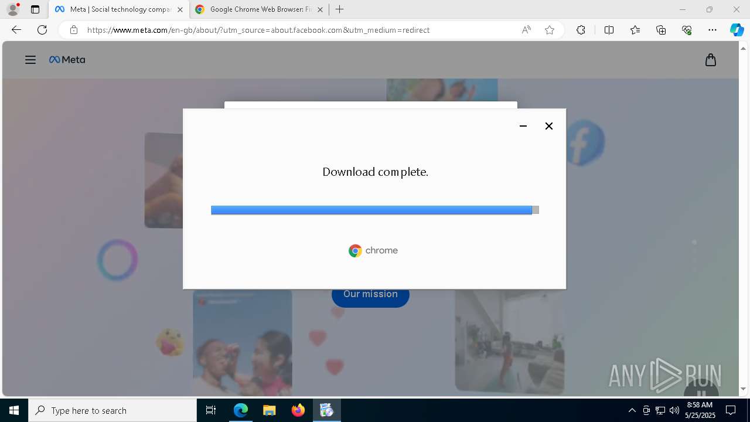Image resolution: width=750 pixels, height=422 pixels.
Task: Show hidden system tray icons
Action: tap(632, 410)
